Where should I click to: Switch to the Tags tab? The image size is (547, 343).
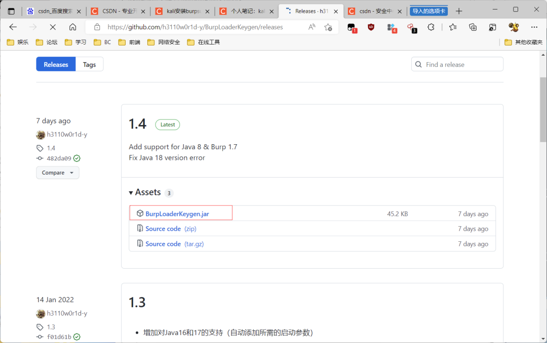click(89, 64)
